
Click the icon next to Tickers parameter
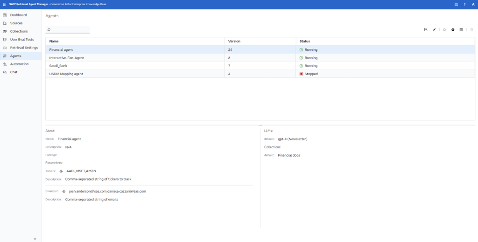(61, 171)
